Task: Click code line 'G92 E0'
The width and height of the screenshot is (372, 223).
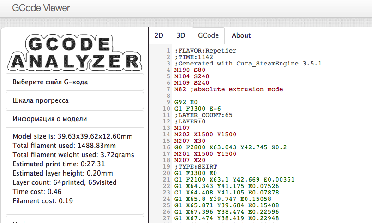Action: [186, 102]
